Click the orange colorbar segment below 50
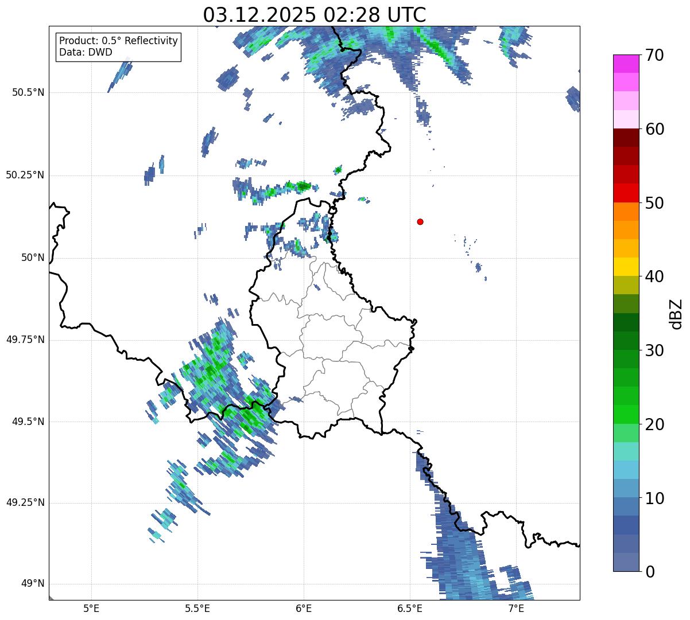690x620 pixels. [626, 212]
